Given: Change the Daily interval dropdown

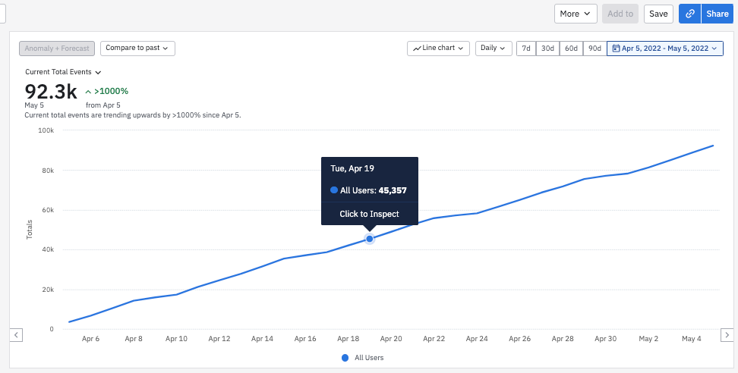Looking at the screenshot, I should [494, 49].
